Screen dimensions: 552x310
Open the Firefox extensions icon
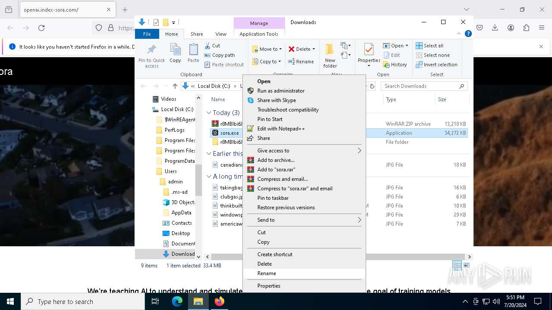526,28
